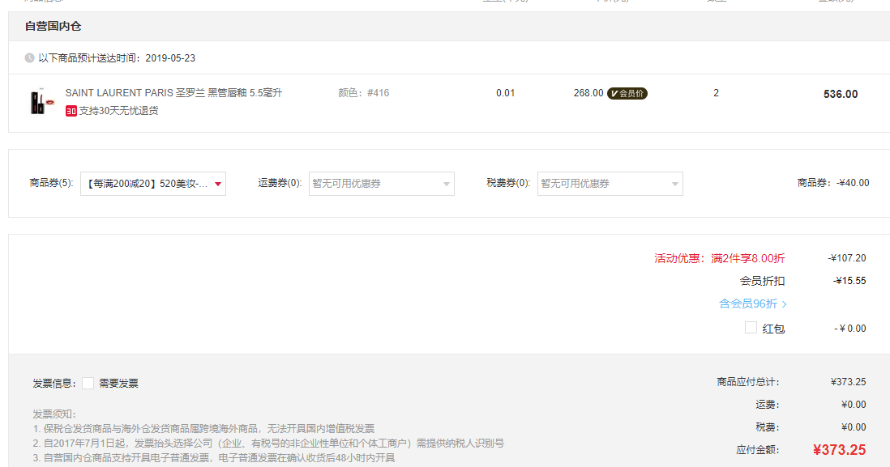Click the 商品券：-¥40.00 discount text
890x467 pixels.
pos(833,182)
